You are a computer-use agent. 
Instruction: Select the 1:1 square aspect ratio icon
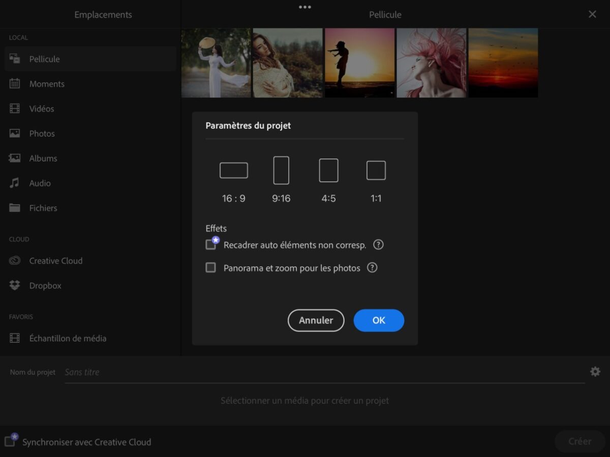376,170
